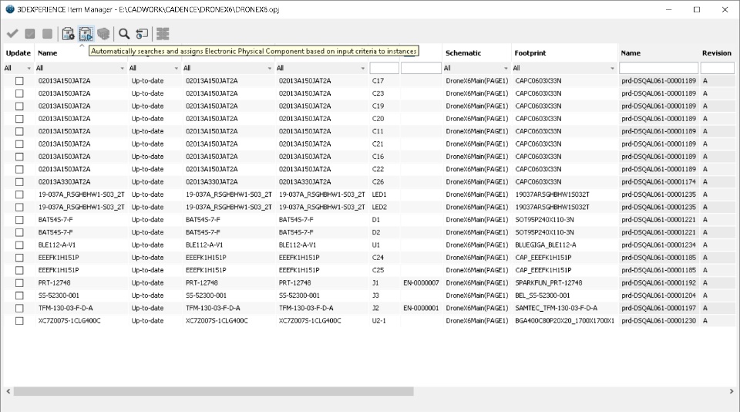Sort by the leftmost Name column header
The image size is (740, 412).
click(47, 53)
